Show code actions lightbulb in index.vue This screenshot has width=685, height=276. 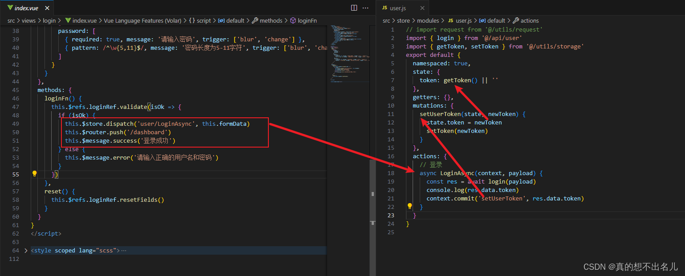(34, 174)
